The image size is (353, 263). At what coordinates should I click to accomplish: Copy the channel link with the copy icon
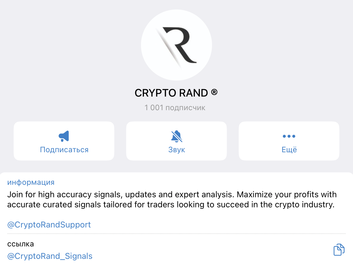pyautogui.click(x=339, y=250)
